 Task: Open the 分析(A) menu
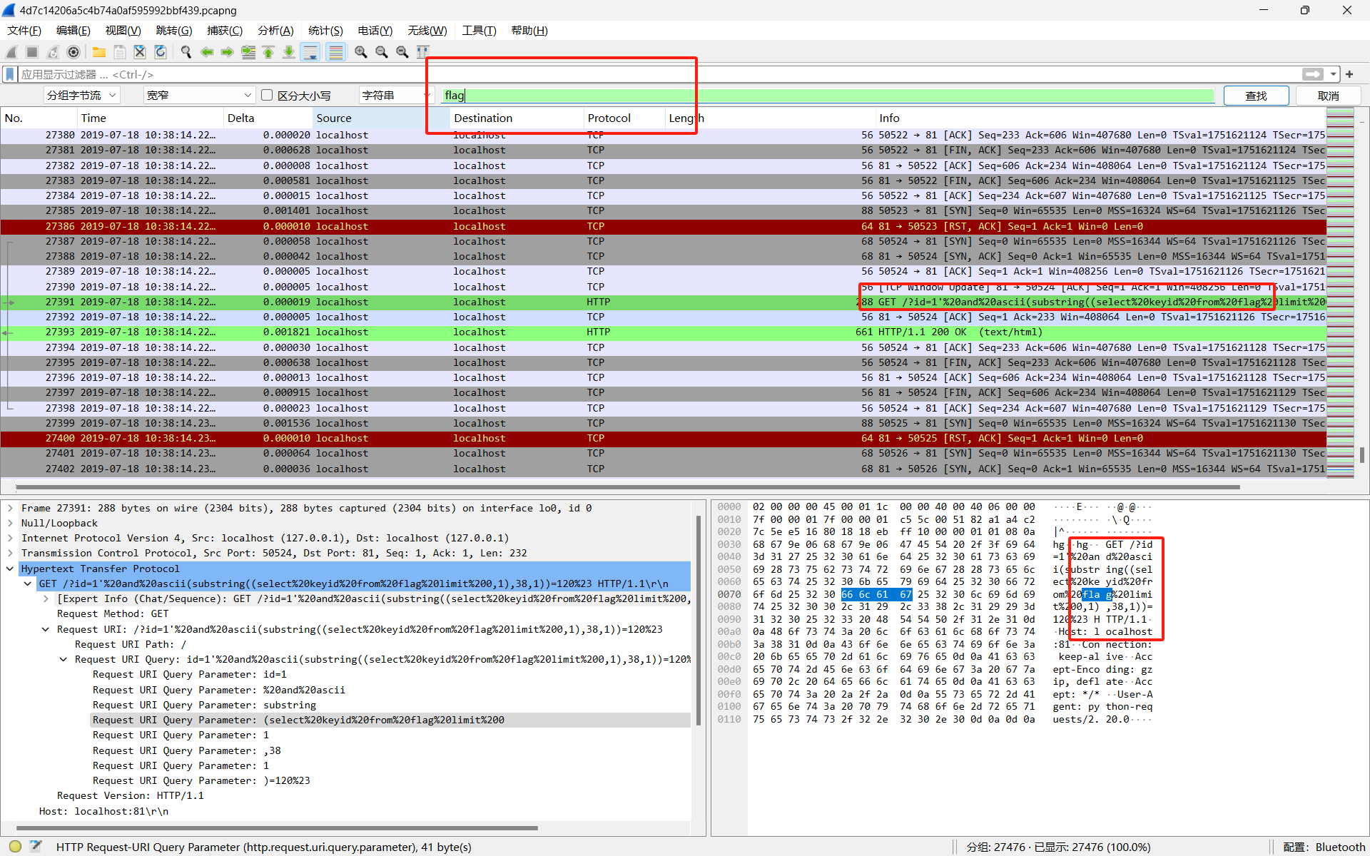275,31
